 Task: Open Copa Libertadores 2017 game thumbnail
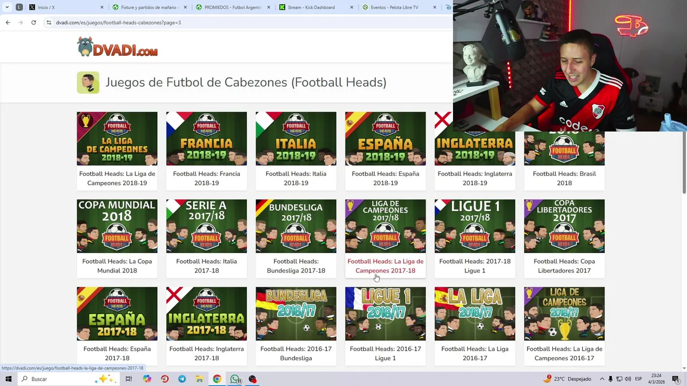[x=564, y=226]
